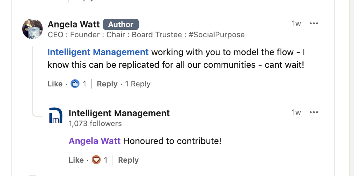Open three-dot menu on Intelligent Management's reply
This screenshot has width=354, height=176.
(x=313, y=112)
